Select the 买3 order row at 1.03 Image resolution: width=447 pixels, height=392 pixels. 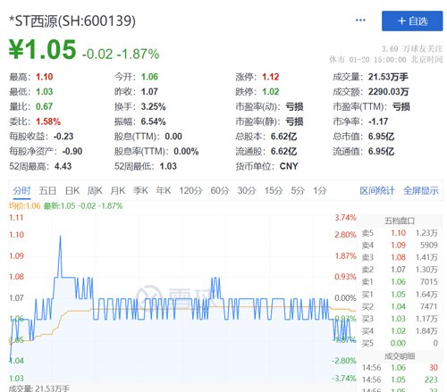pos(400,319)
